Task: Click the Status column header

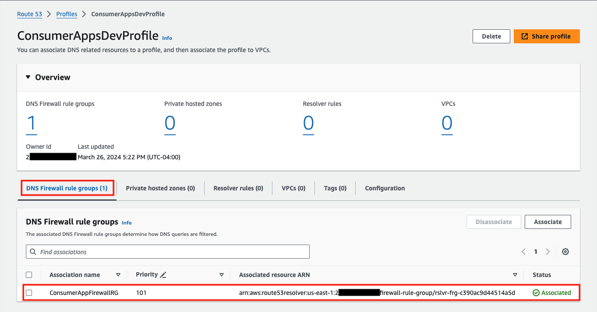Action: (x=542, y=275)
